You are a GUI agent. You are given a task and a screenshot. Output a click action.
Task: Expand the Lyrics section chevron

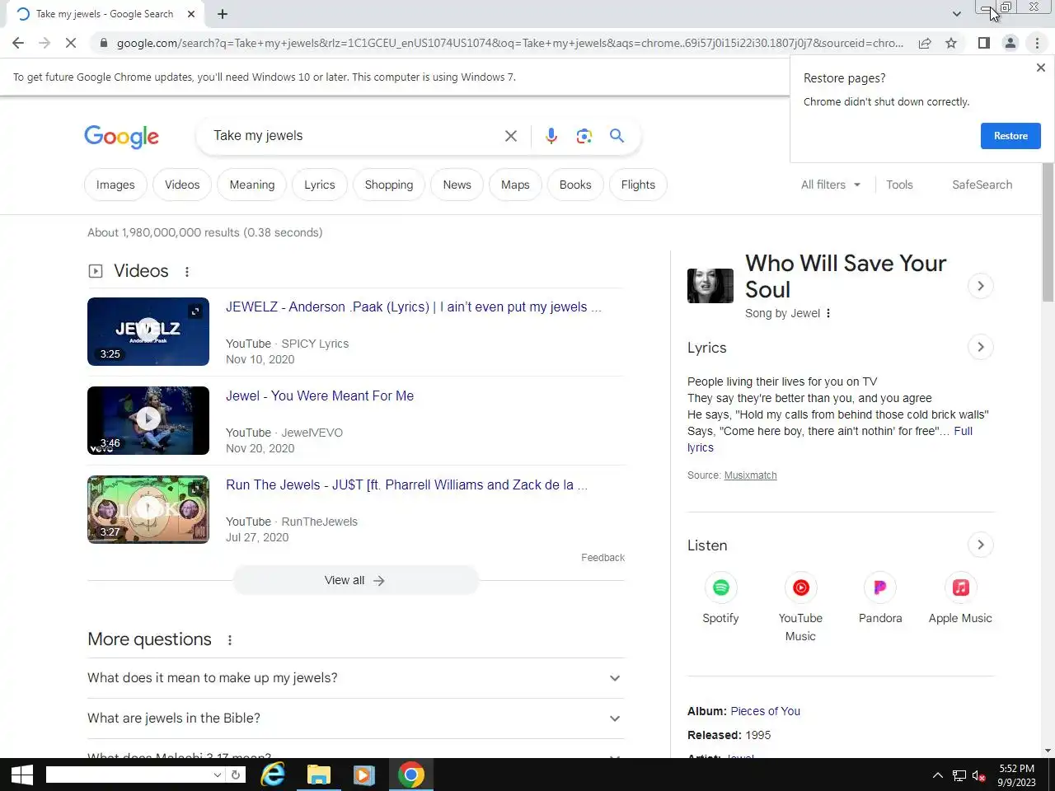[x=980, y=347]
